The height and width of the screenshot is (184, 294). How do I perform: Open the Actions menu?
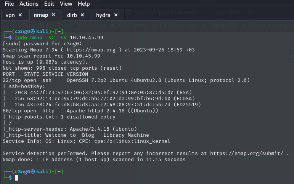[29, 4]
